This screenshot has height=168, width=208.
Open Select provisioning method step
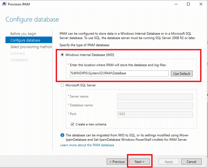click(31, 47)
